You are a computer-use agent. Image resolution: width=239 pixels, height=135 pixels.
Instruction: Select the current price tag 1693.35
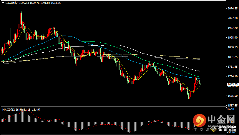coord(232,84)
